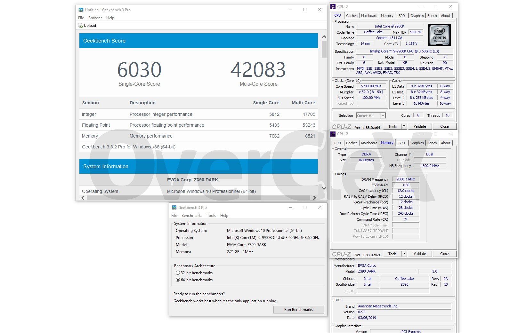The width and height of the screenshot is (526, 333).
Task: Click Close button in Memory CPU-Z window
Action: (444, 254)
